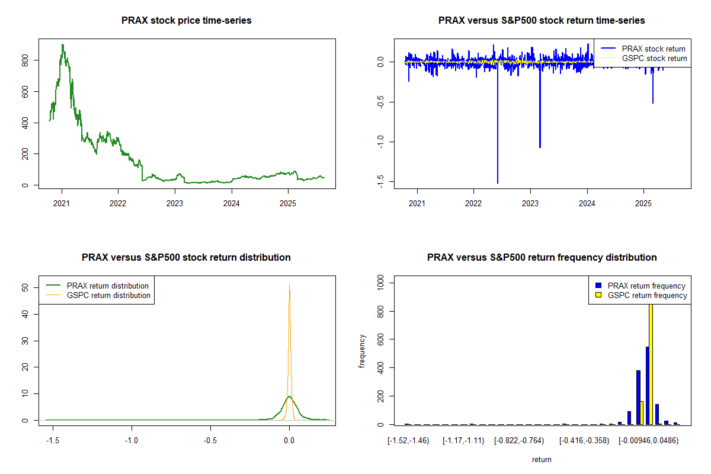This screenshot has width=711, height=474.
Task: Click the tallest blue PRAX histogram bar
Action: [x=647, y=385]
